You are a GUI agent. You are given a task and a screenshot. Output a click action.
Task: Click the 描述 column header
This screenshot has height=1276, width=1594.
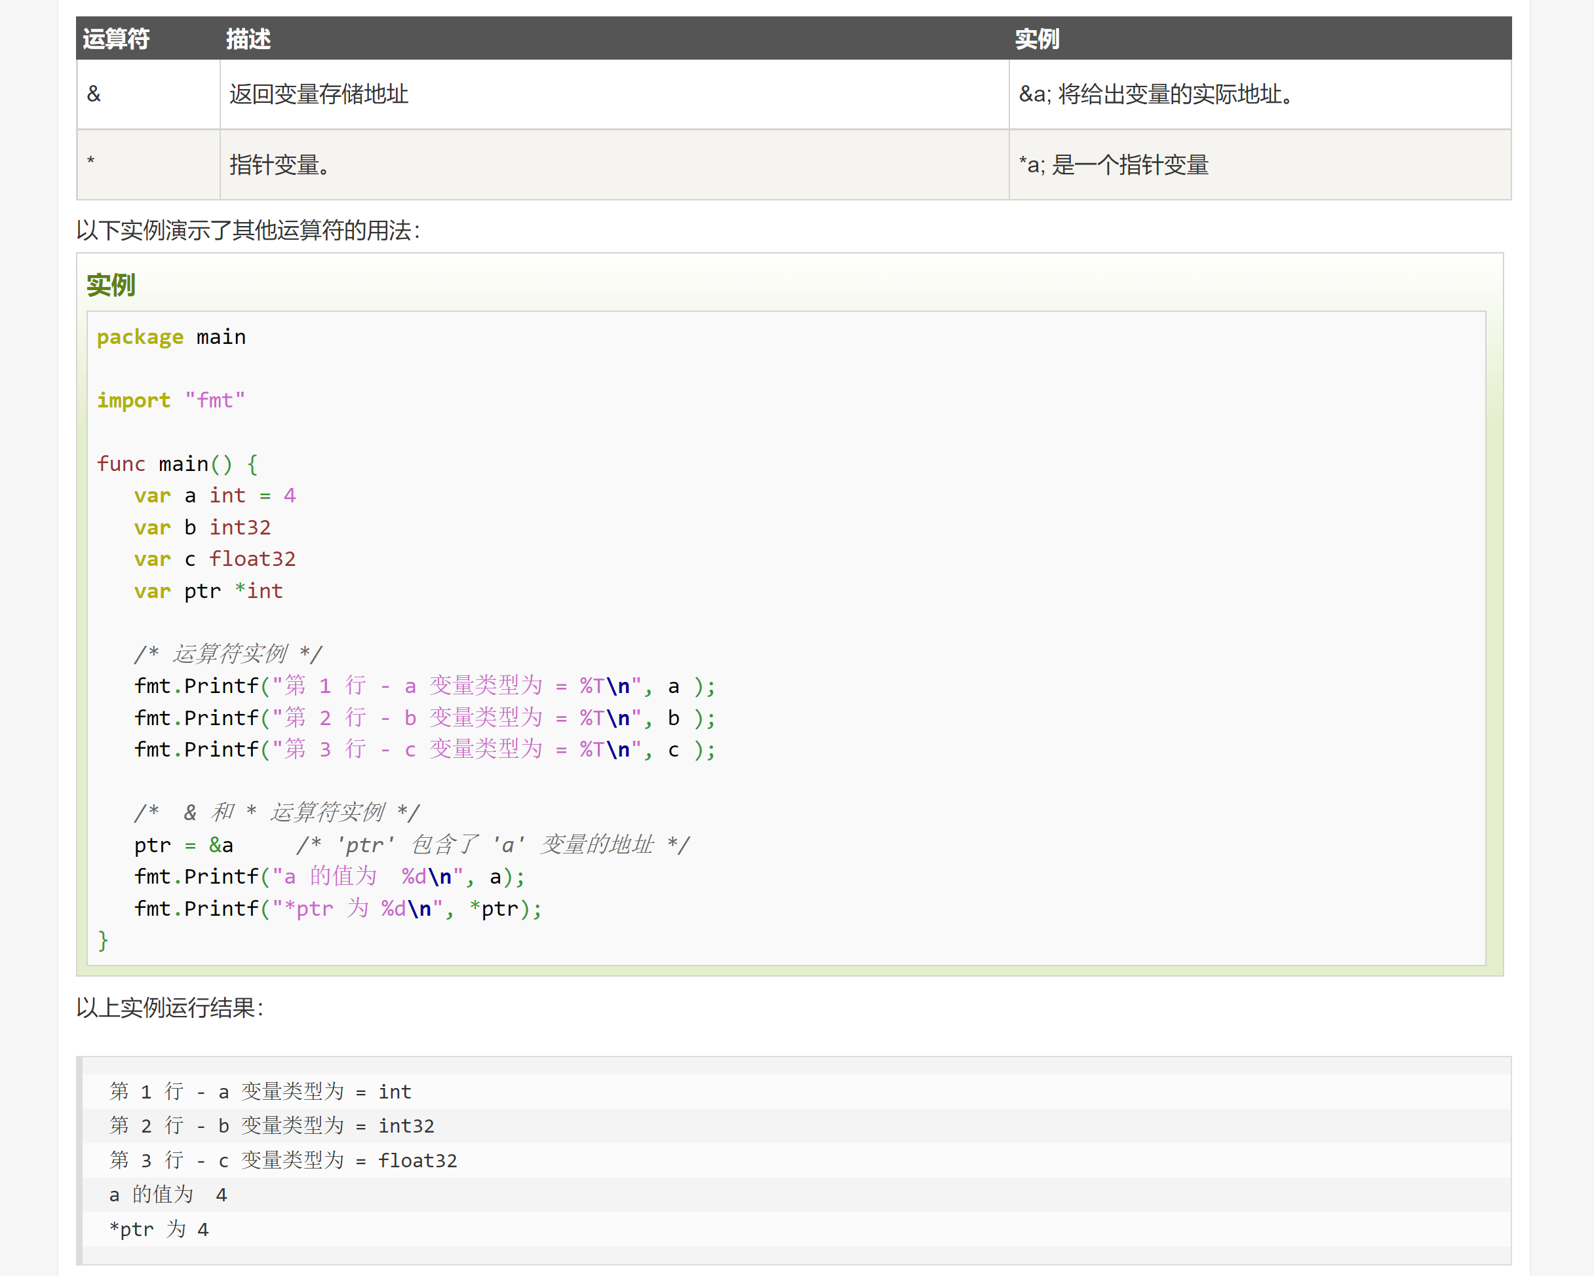point(248,39)
